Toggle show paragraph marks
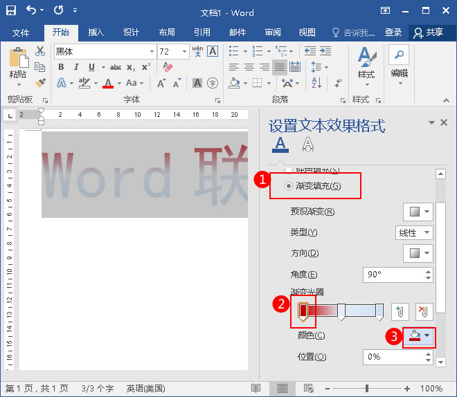Screen dimensions: 457x397 pos(338,83)
